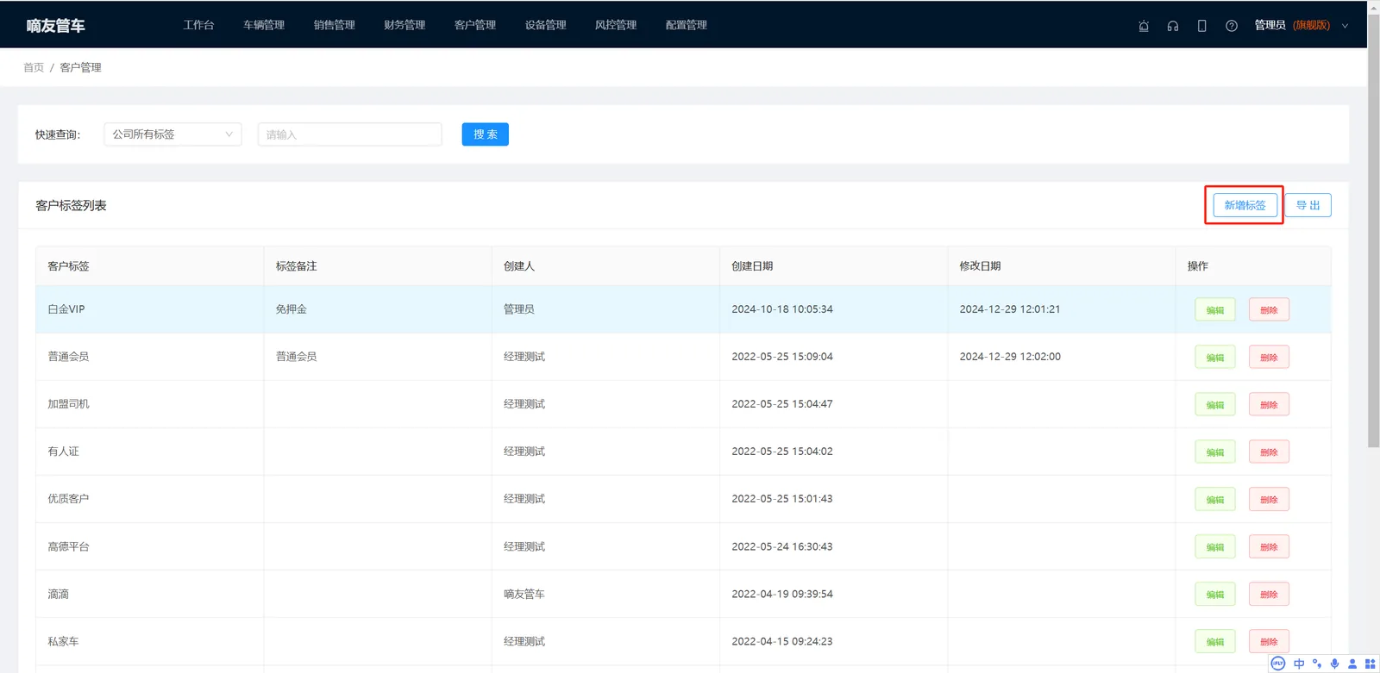Focus the 请输入 search field
This screenshot has height=673, width=1380.
349,134
